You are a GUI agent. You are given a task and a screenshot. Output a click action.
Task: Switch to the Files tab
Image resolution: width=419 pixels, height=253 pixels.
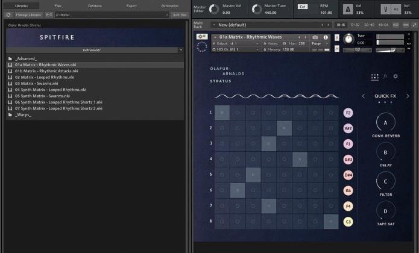[58, 6]
